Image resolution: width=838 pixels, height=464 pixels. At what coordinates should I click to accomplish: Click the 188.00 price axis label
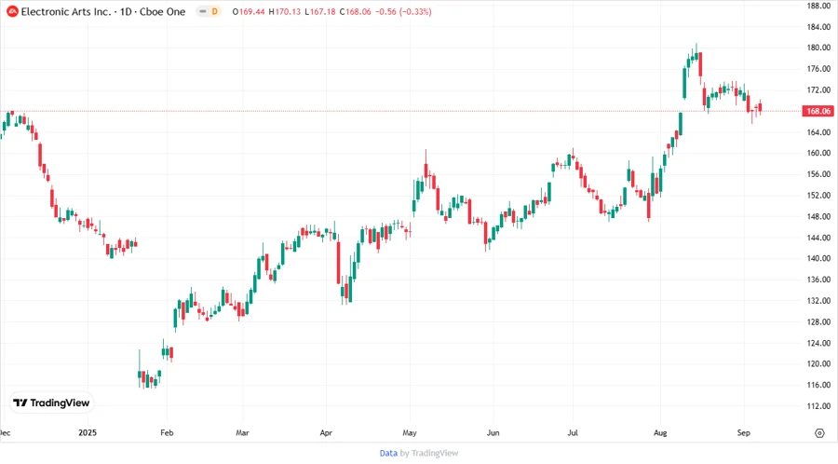pos(818,6)
